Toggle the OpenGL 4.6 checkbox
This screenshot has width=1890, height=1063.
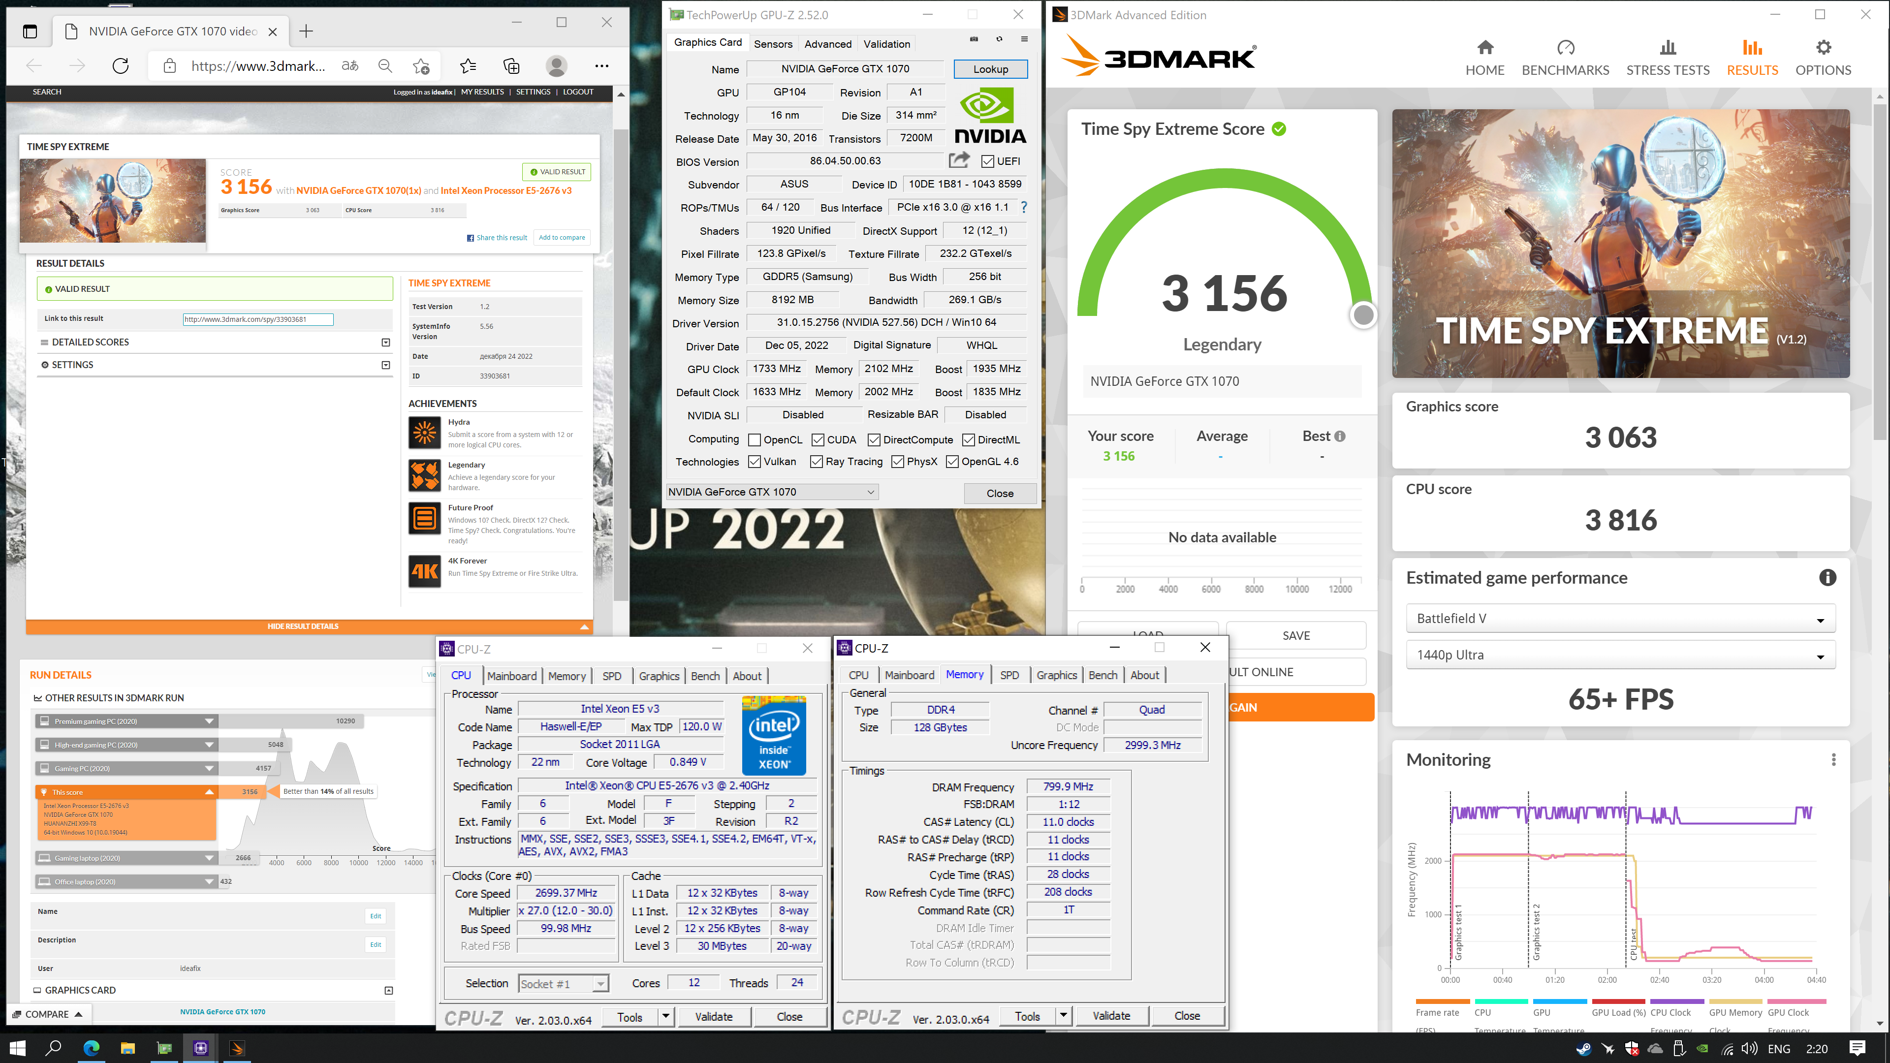point(952,462)
